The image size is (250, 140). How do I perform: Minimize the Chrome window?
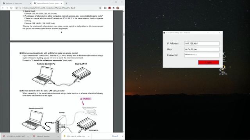pos(110,2)
